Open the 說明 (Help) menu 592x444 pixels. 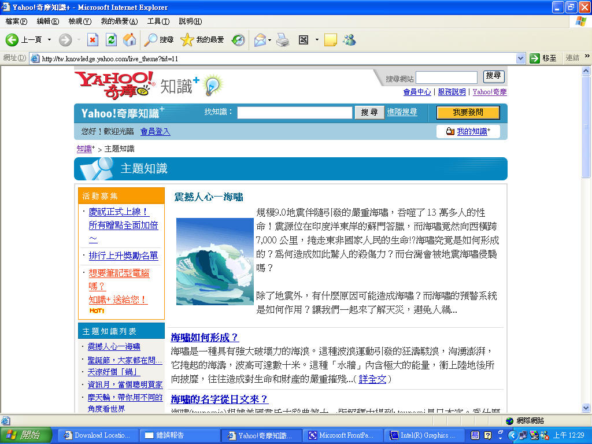[190, 21]
